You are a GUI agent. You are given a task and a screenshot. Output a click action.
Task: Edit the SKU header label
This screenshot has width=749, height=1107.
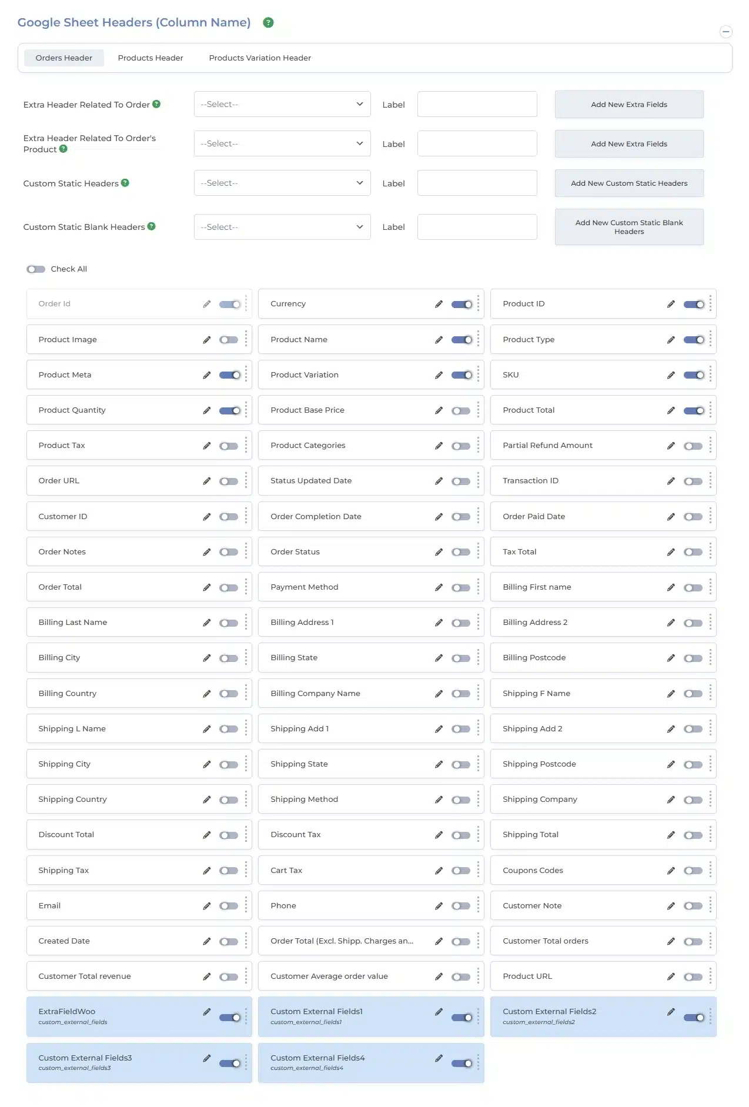(671, 375)
